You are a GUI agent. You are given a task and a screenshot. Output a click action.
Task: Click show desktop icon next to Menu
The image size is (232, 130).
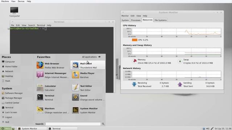coord(13,129)
